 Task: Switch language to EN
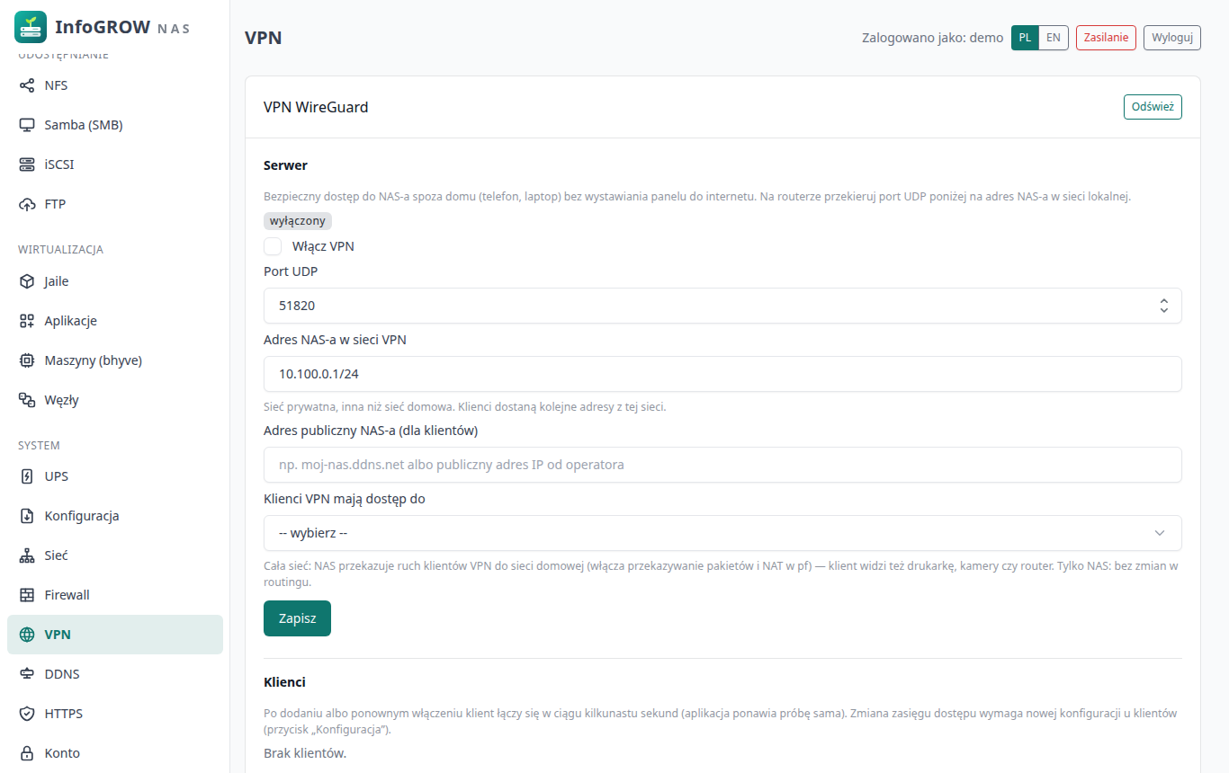click(1054, 38)
